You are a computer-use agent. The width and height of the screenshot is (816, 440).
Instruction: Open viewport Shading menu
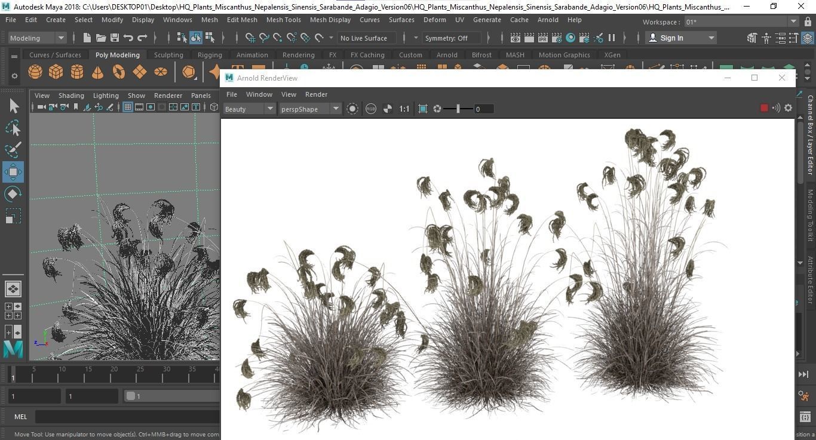71,96
